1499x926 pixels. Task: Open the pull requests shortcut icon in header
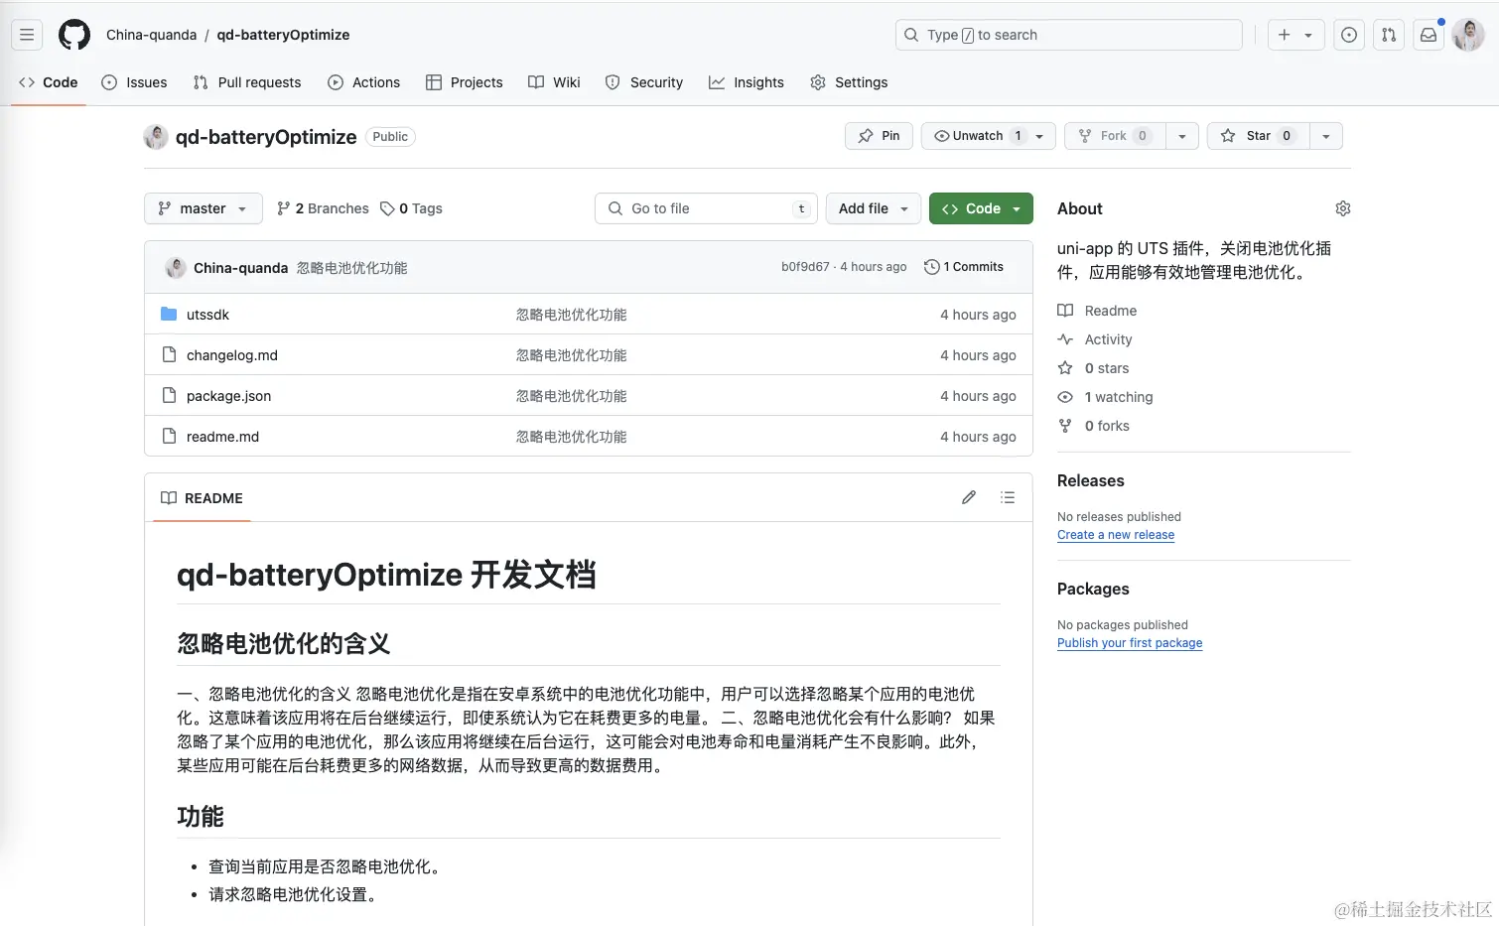click(x=1389, y=35)
